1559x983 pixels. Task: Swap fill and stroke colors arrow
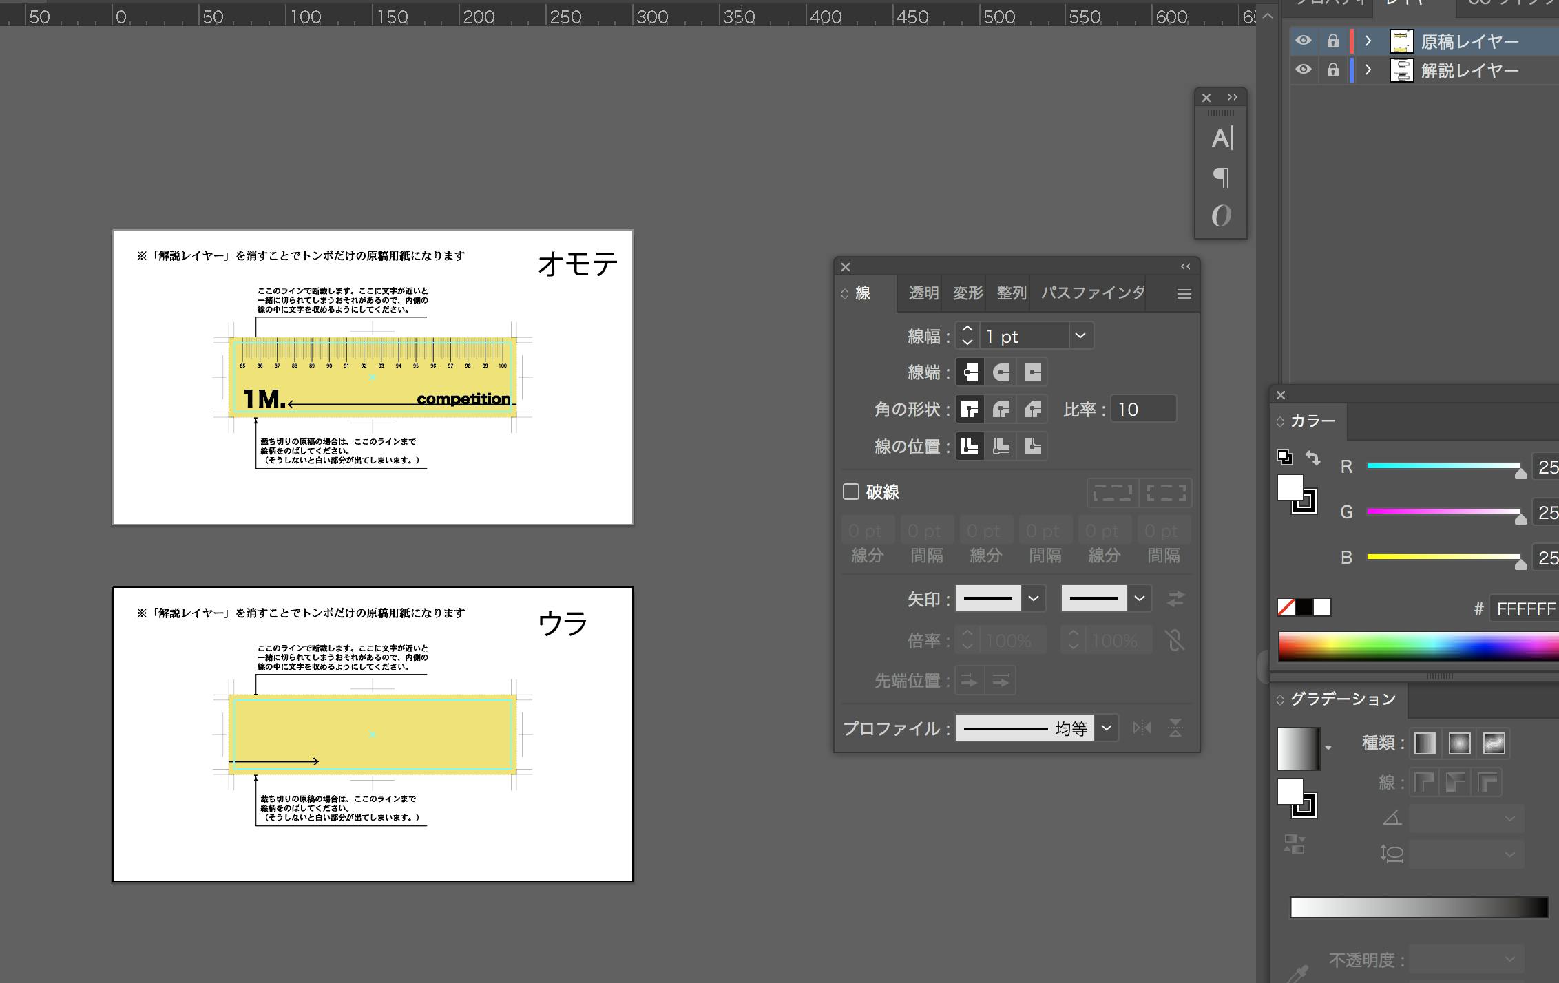pyautogui.click(x=1312, y=458)
